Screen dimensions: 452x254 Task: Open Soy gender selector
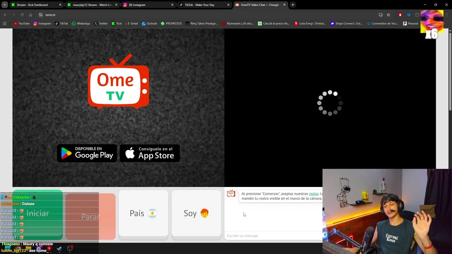[196, 213]
